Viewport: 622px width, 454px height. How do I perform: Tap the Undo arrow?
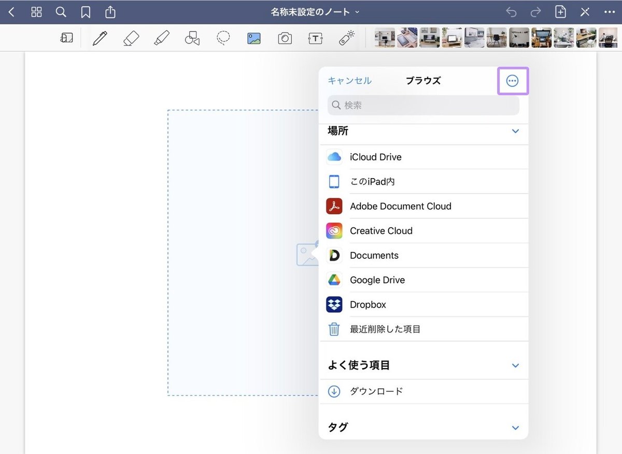click(x=511, y=11)
